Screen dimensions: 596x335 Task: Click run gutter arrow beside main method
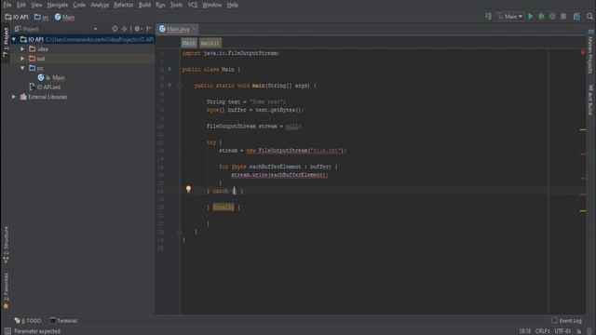[x=169, y=85]
